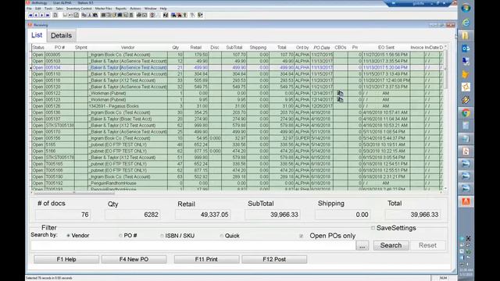This screenshot has height=281, width=500.
Task: Select the 1342691 - Pegasus Books vendor cell
Action: click(127, 106)
